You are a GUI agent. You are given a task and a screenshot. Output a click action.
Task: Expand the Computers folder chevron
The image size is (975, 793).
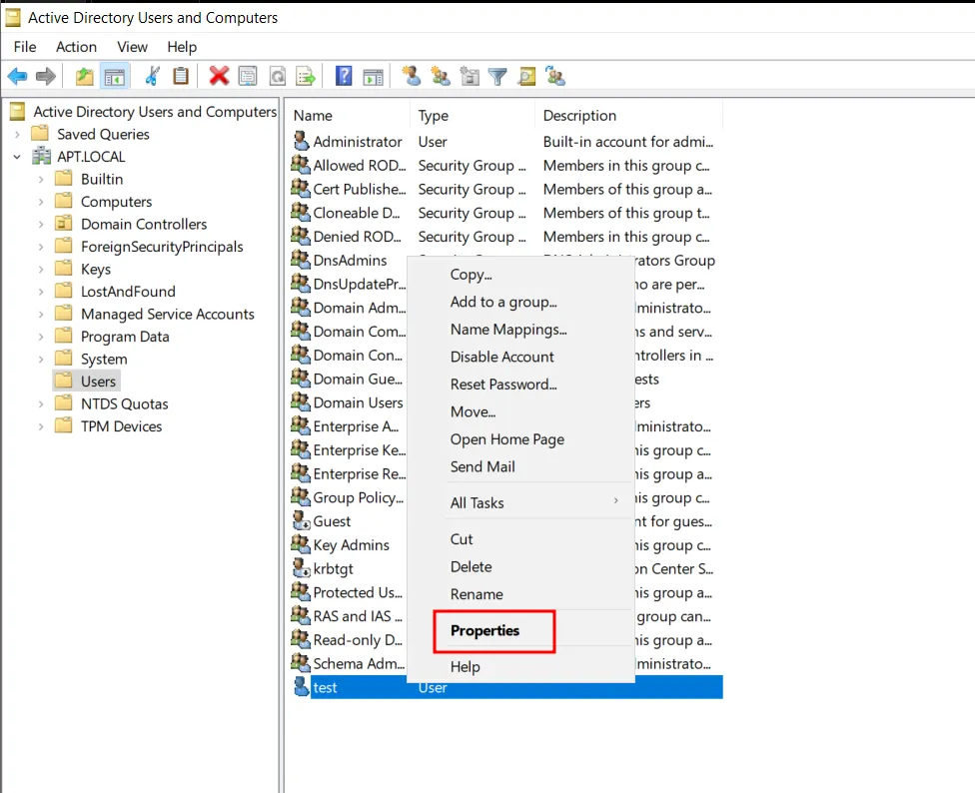pyautogui.click(x=41, y=202)
